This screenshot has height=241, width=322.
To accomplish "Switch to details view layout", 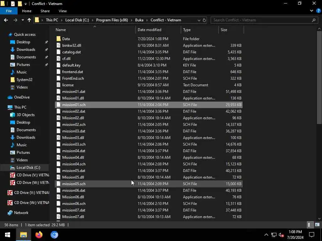I will coord(309,225).
